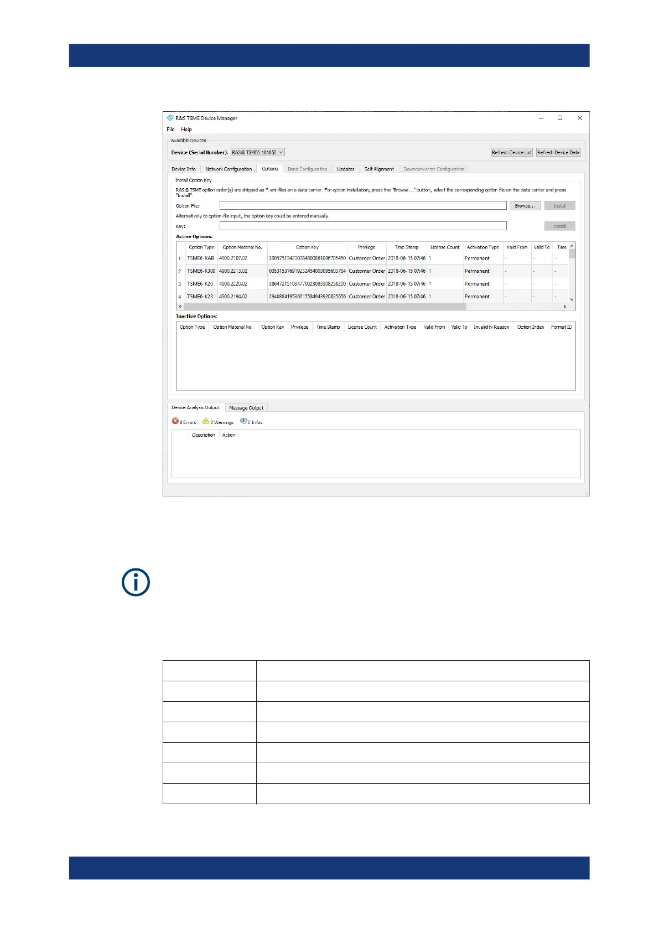Click Option Type header in Inactive Options
The image size is (659, 932).
pyautogui.click(x=192, y=327)
